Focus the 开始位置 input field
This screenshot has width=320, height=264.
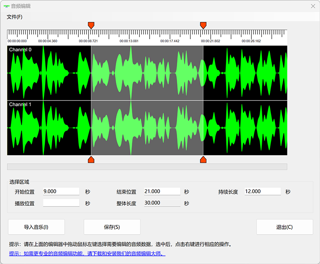point(61,191)
